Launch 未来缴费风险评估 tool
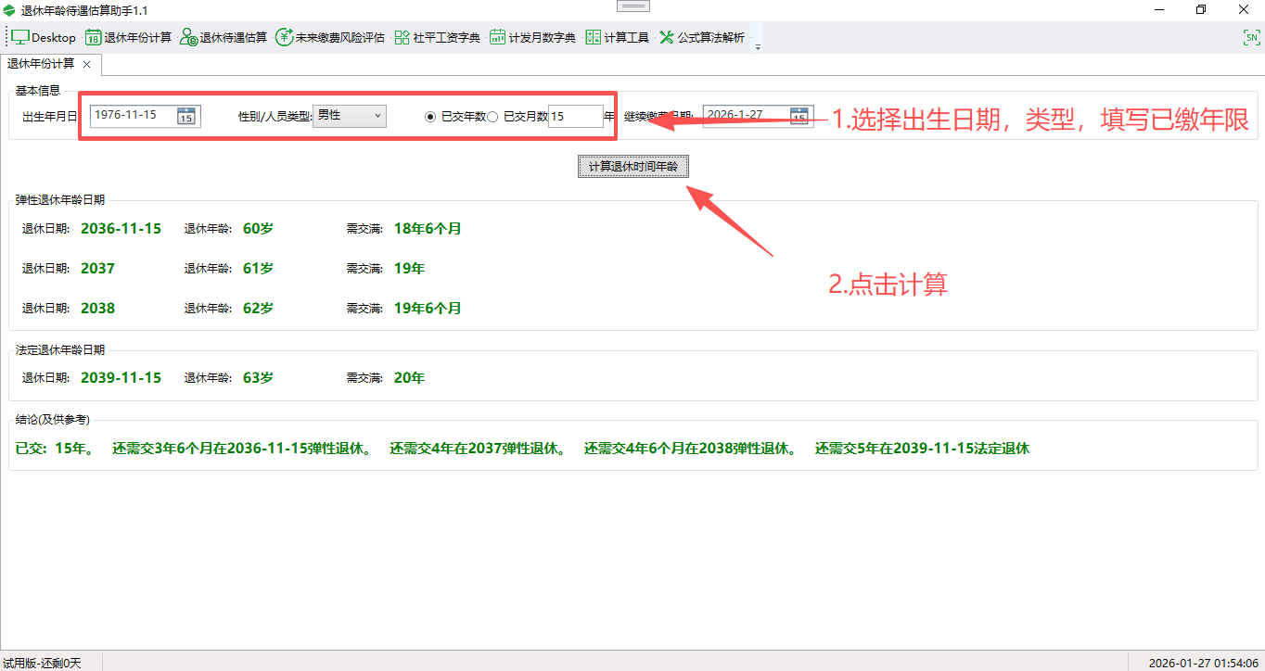 click(326, 37)
